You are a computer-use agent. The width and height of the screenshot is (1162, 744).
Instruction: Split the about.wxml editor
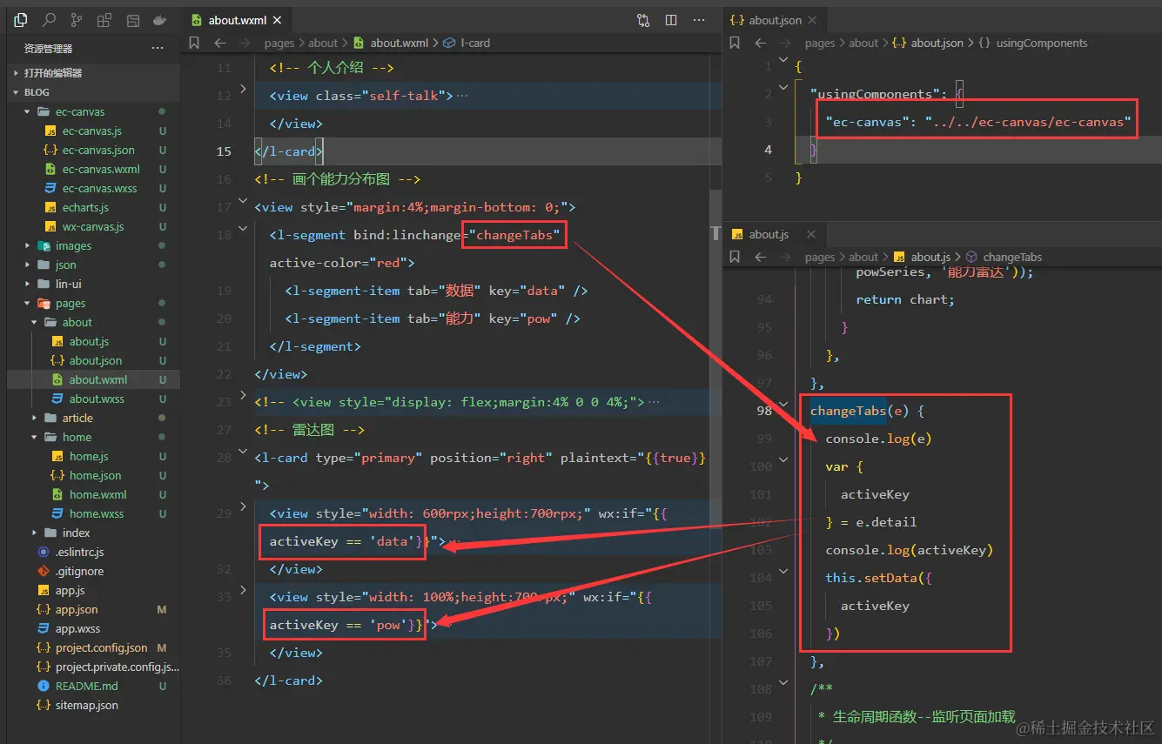click(x=671, y=20)
